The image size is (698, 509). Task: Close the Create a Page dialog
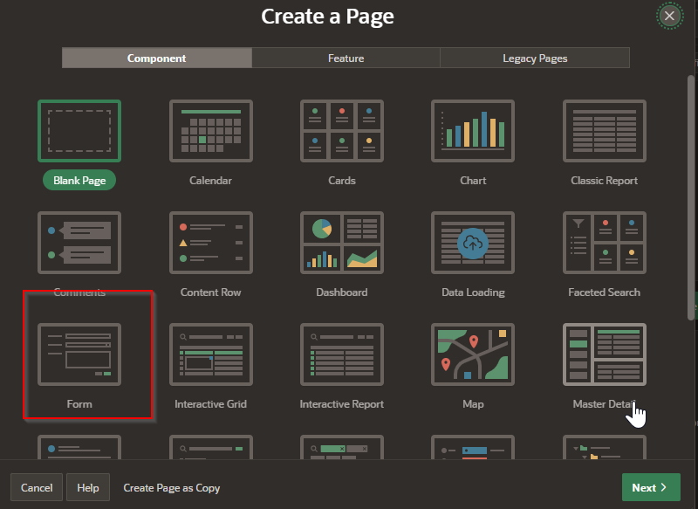tap(669, 16)
